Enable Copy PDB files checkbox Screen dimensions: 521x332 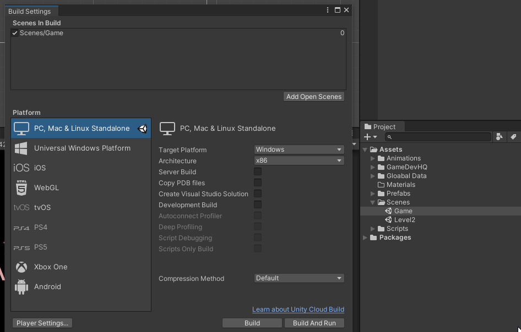click(x=258, y=182)
